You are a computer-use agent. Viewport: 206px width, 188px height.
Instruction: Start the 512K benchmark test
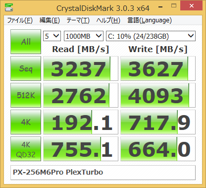tap(26, 95)
